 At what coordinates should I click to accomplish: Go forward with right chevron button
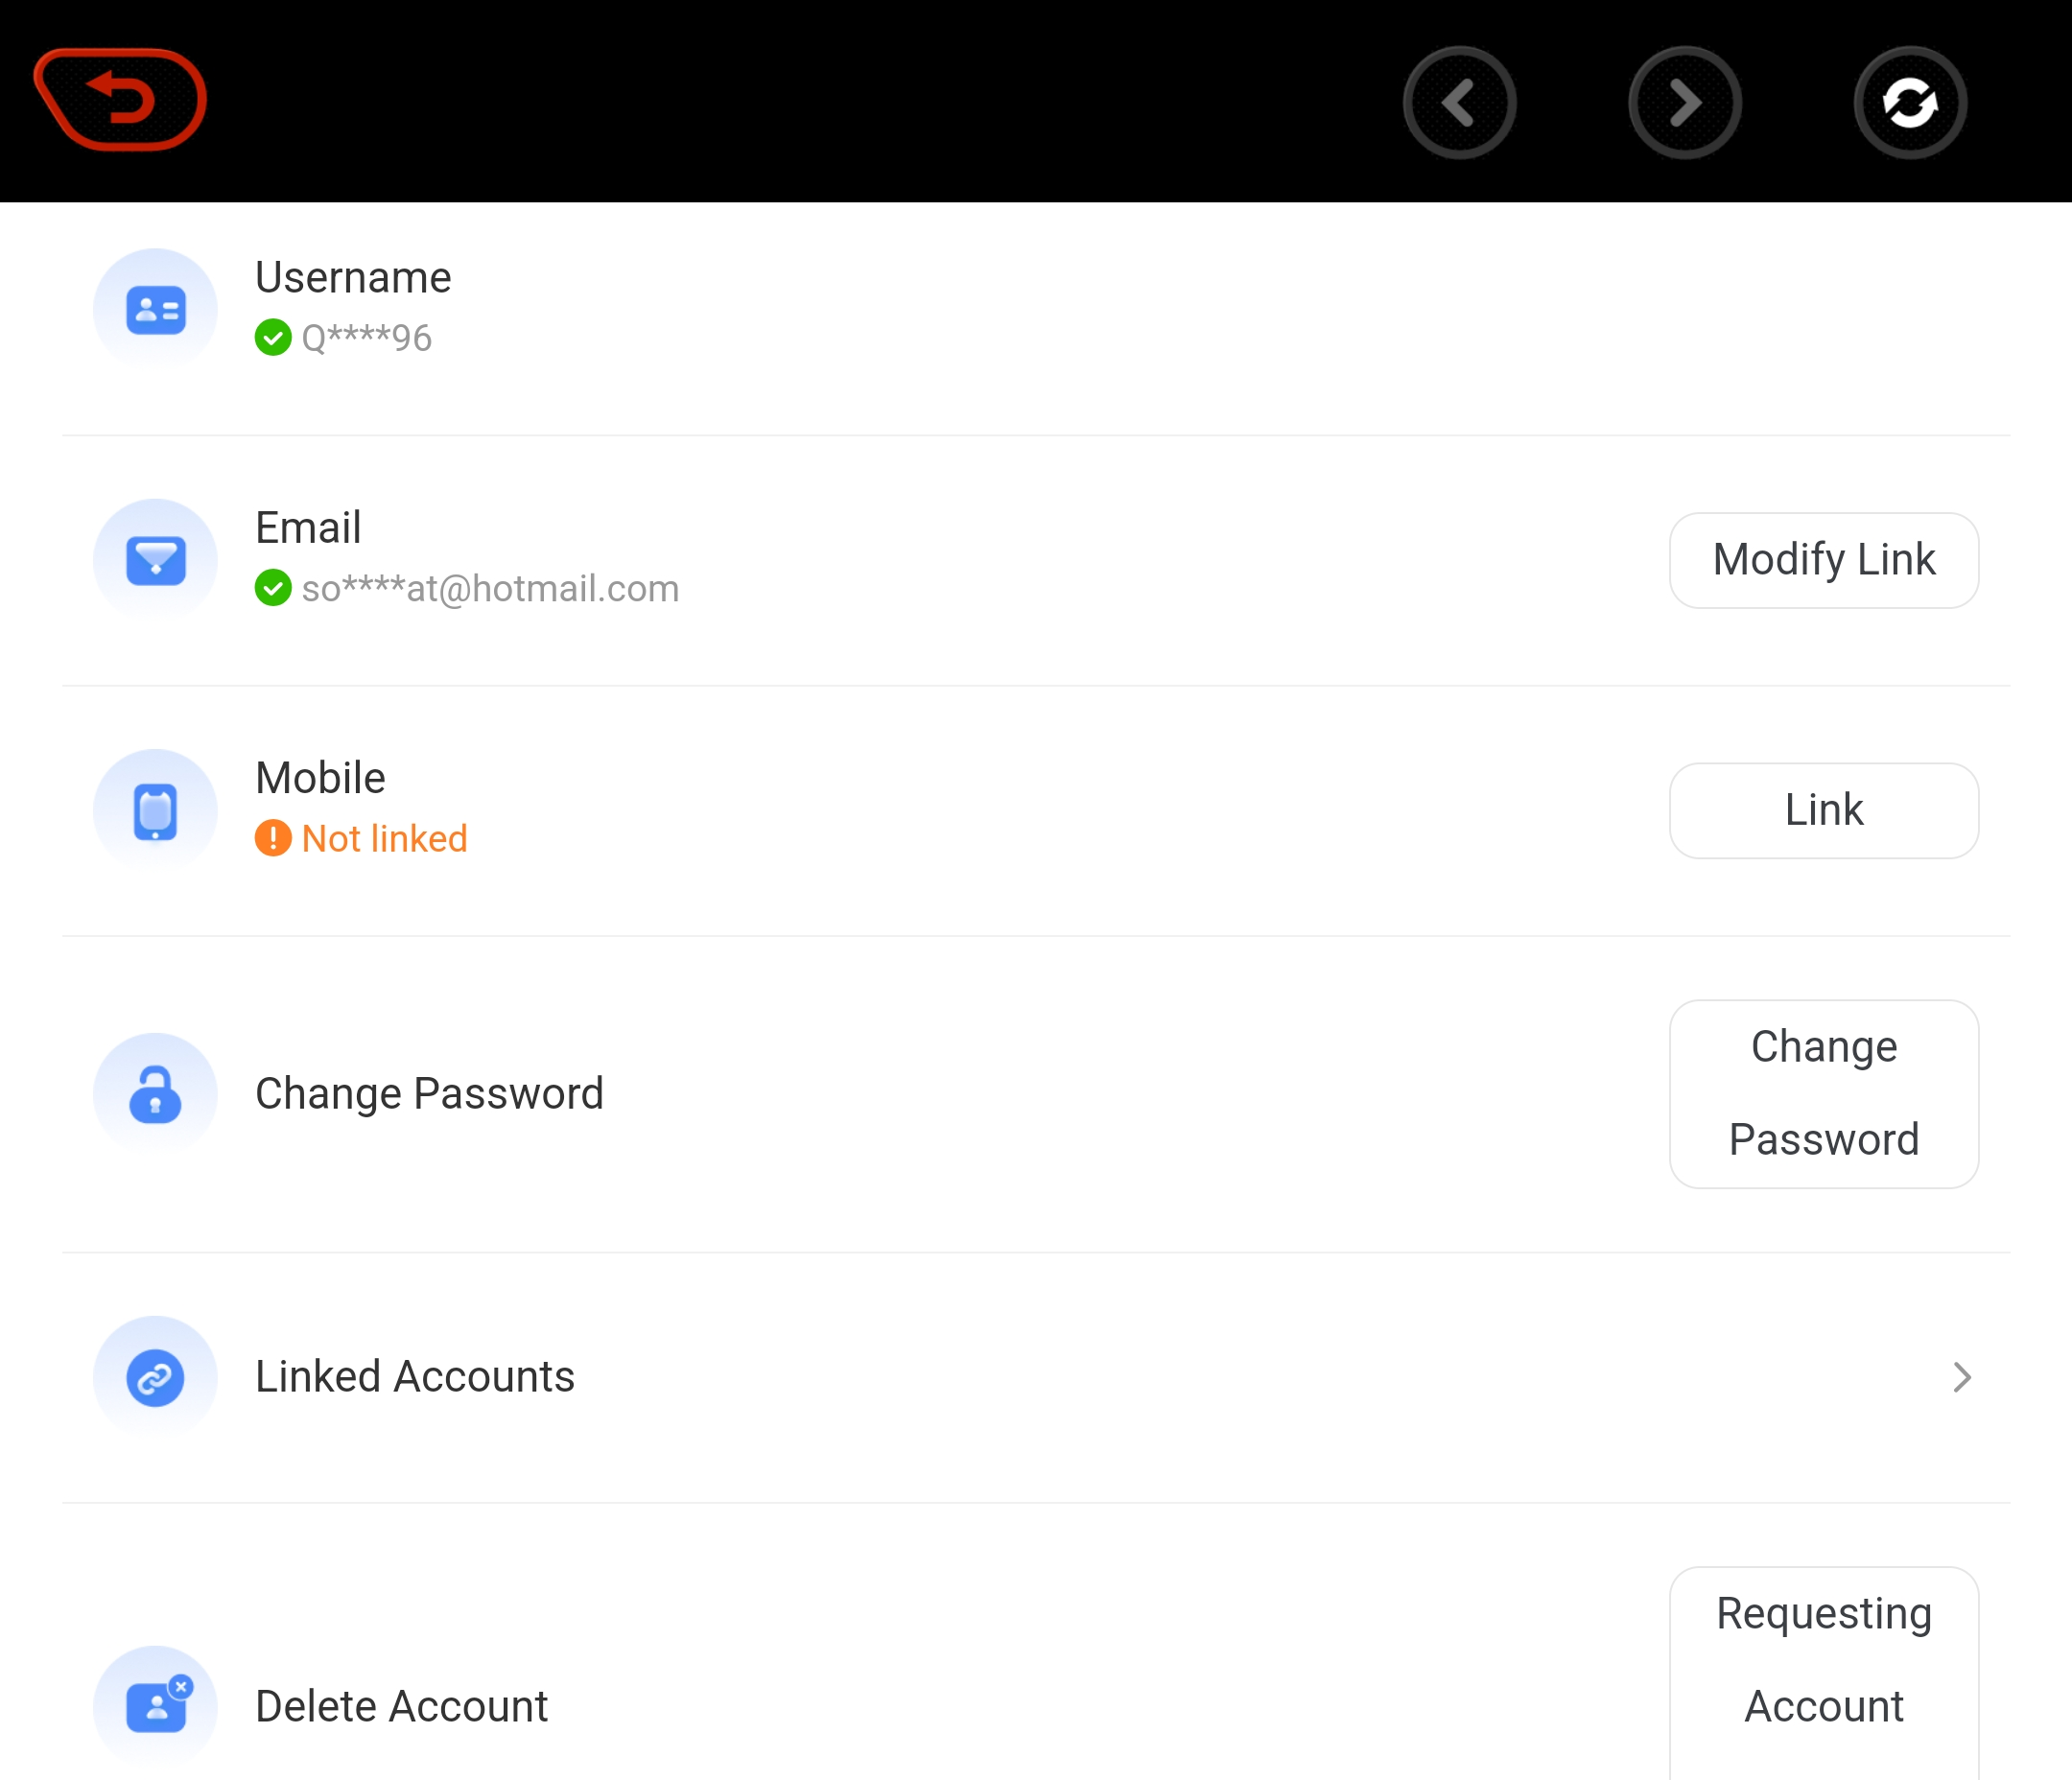pos(1684,103)
